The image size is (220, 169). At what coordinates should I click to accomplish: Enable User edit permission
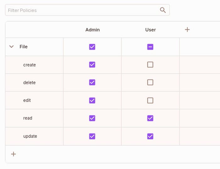150,100
